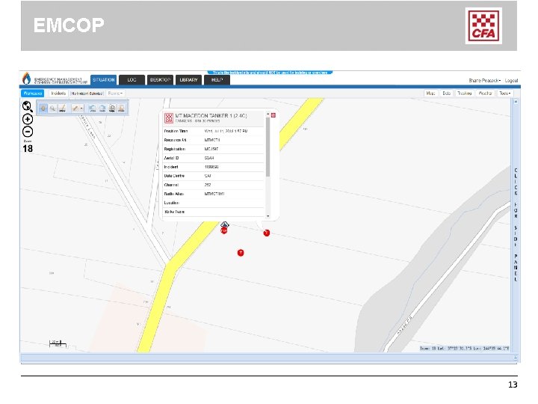Screen dimensions: 538x404
Task: Click the Location row in popup
Action: pos(214,203)
